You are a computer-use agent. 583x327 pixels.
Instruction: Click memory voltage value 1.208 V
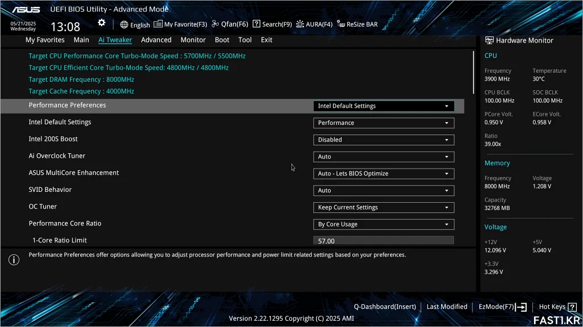[x=542, y=186]
